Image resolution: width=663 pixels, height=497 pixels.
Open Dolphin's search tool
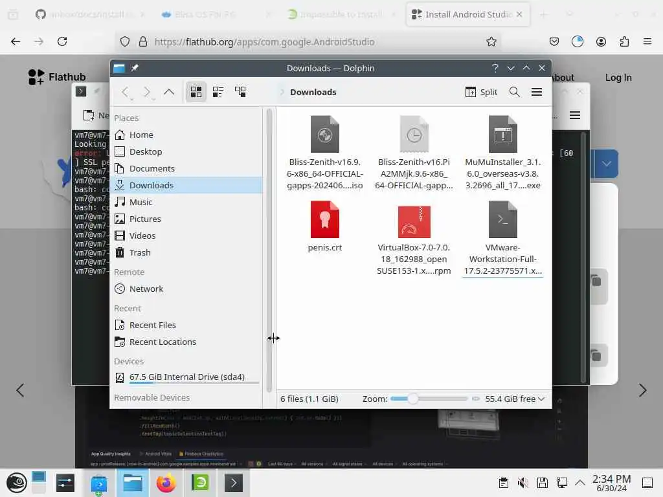pos(514,92)
